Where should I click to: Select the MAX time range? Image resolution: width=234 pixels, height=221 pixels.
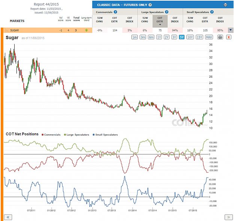(209, 37)
